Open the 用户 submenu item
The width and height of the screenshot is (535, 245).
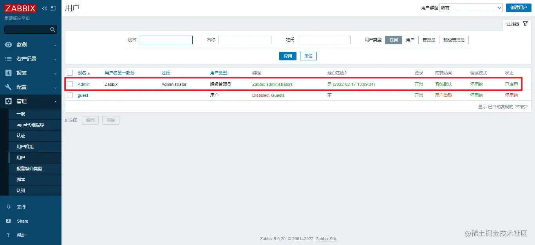35,158
